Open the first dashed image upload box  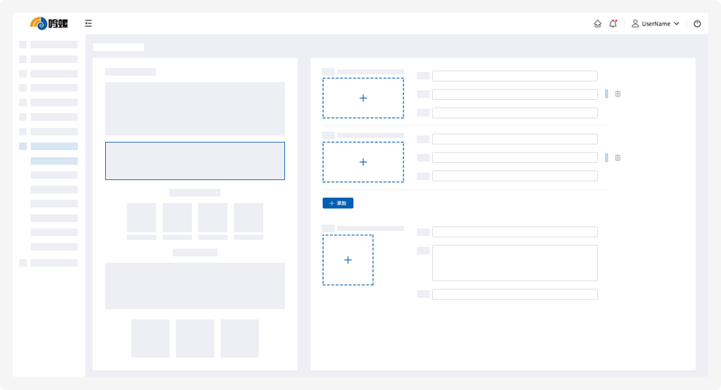(x=363, y=98)
